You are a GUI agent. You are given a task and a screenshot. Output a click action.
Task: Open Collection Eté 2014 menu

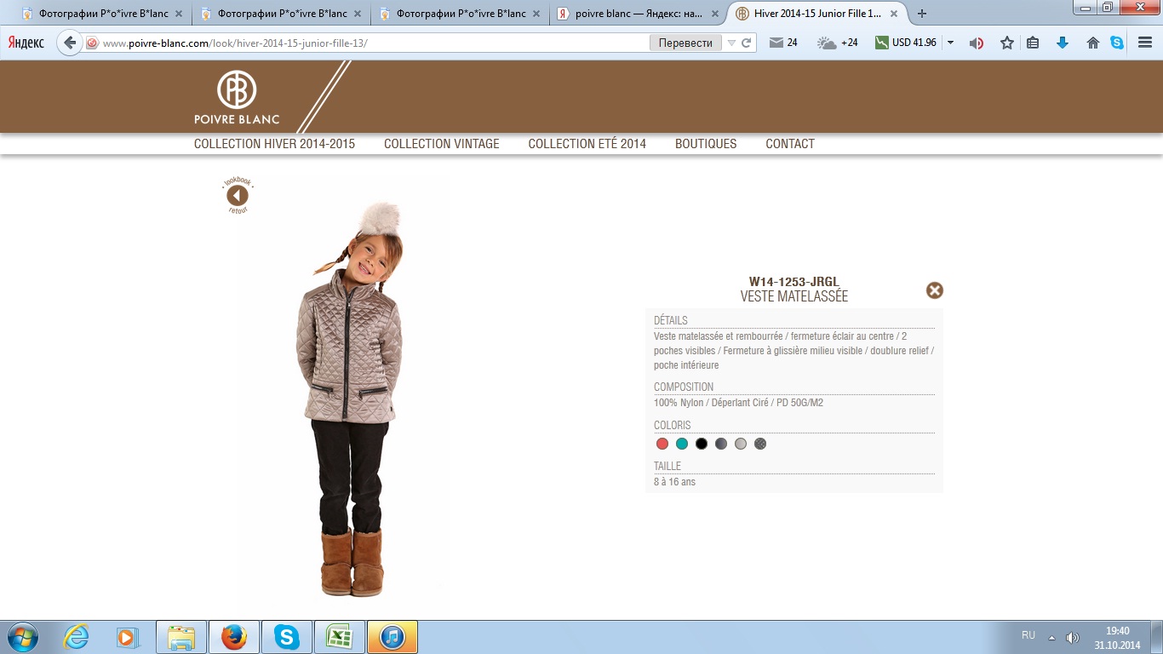point(587,144)
